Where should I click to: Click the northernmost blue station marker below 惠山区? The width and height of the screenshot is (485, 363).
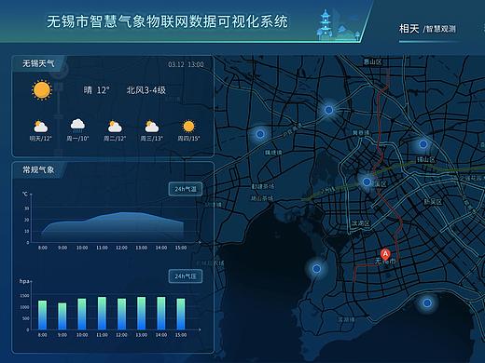(x=329, y=110)
